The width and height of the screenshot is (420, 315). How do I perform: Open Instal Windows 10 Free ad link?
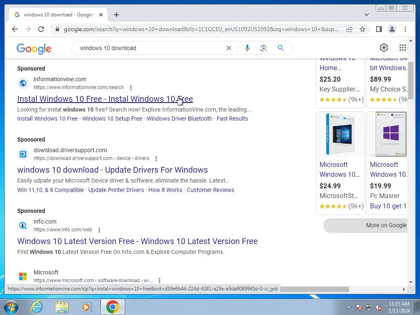(105, 99)
